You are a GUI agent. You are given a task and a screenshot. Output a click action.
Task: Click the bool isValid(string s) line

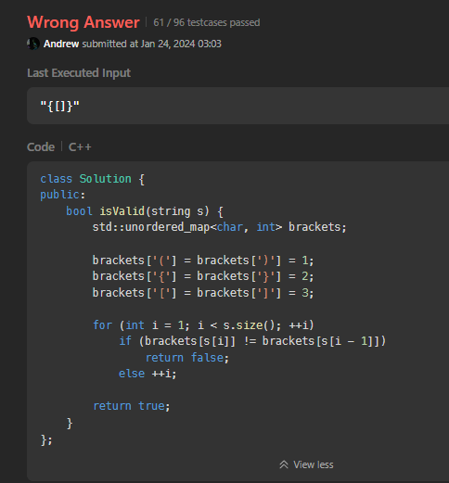pos(145,211)
